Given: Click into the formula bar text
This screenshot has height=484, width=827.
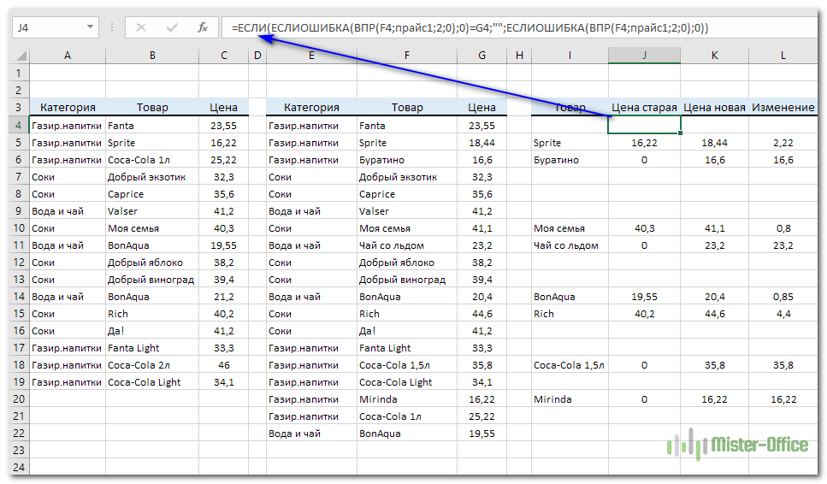Looking at the screenshot, I should coord(470,27).
